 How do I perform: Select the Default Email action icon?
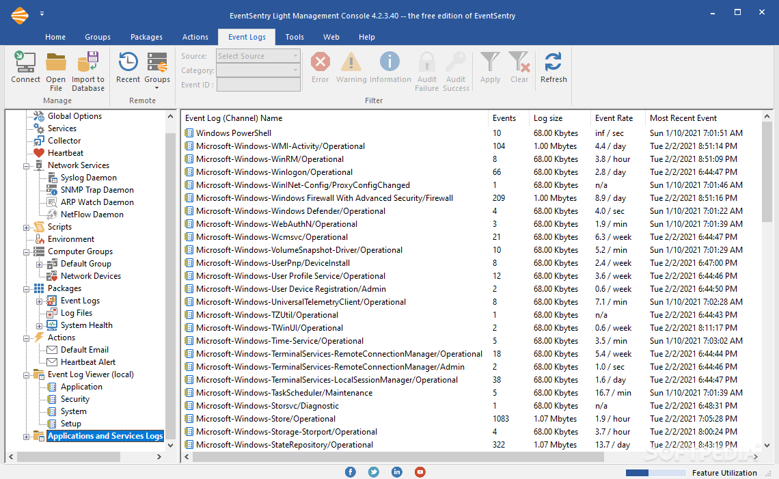pos(52,350)
